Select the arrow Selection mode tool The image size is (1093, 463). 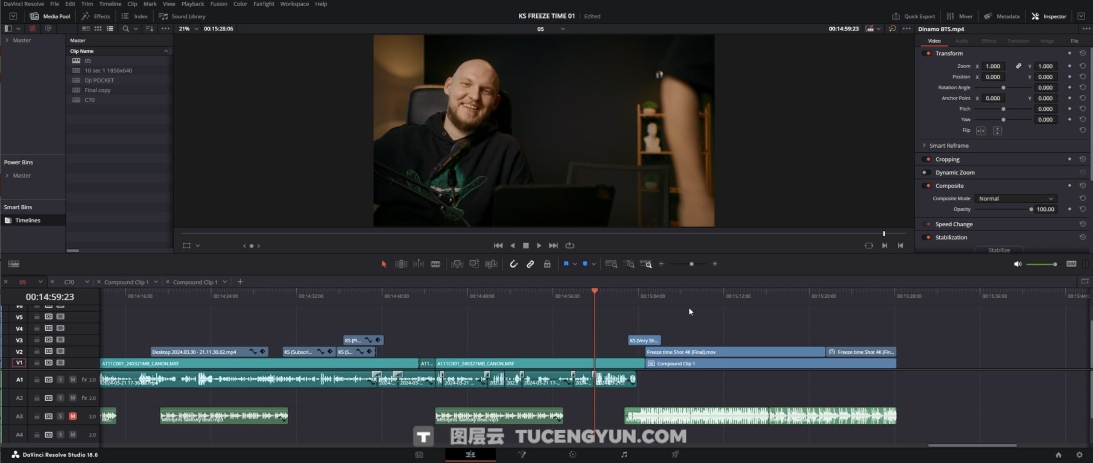[383, 264]
